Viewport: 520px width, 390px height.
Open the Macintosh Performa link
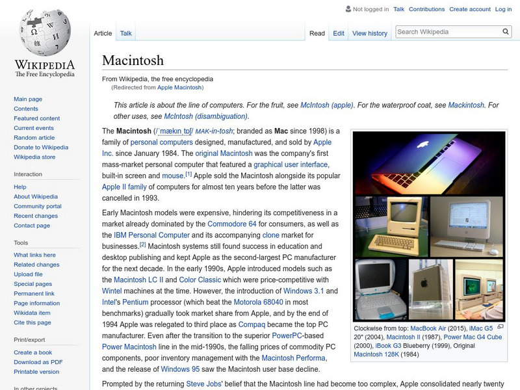point(294,358)
